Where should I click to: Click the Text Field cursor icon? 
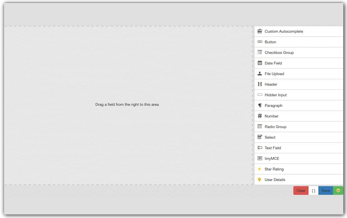pyautogui.click(x=260, y=148)
